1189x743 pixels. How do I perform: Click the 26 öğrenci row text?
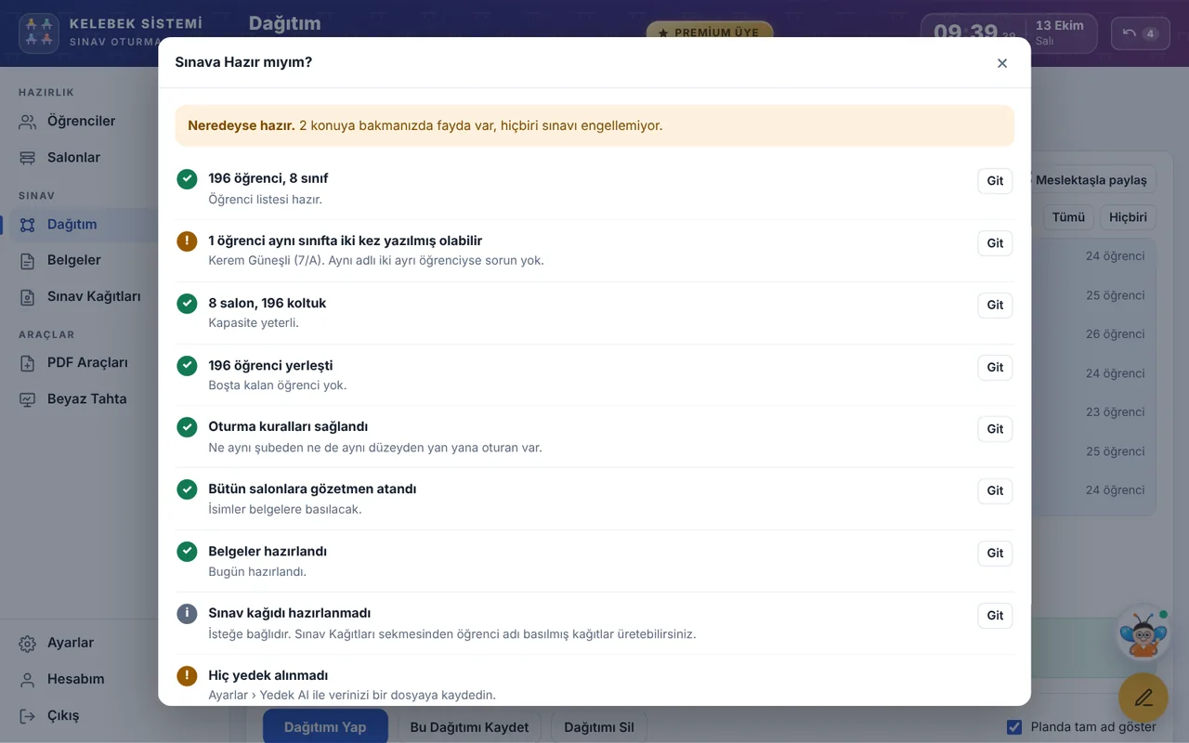pos(1116,334)
